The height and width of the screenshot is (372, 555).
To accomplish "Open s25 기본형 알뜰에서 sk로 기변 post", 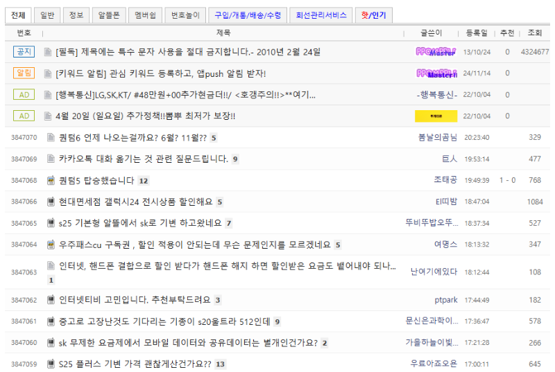I will pos(140,223).
